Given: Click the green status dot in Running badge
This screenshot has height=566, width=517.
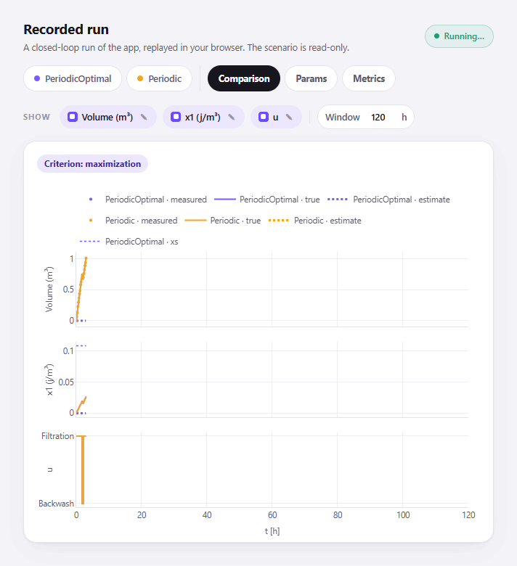Looking at the screenshot, I should [436, 36].
